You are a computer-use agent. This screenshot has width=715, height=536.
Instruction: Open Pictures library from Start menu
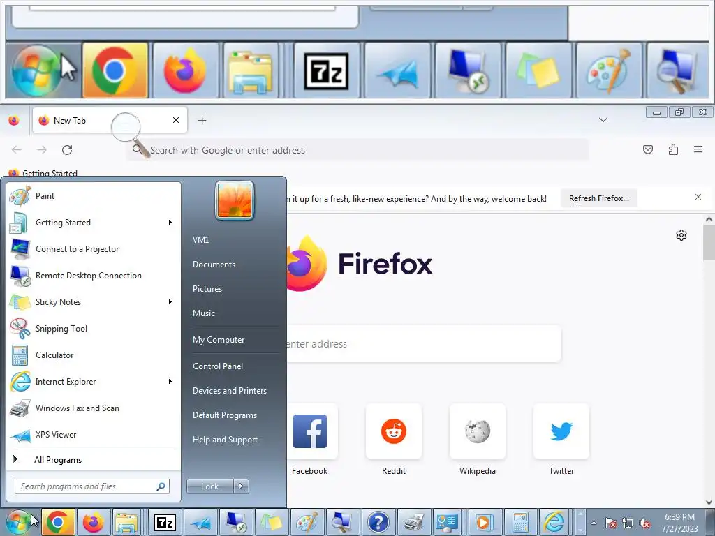(x=207, y=289)
